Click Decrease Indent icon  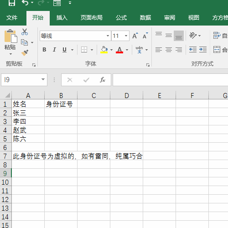[x=193, y=50]
